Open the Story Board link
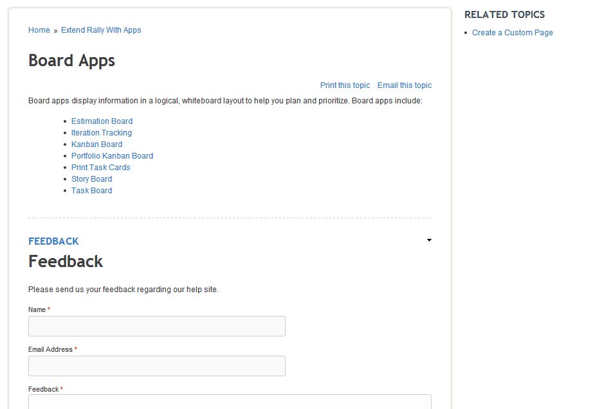The image size is (611, 409). [x=91, y=179]
